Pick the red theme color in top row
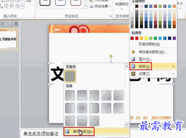Image resolution: width=186 pixels, height=138 pixels. [155, 6]
